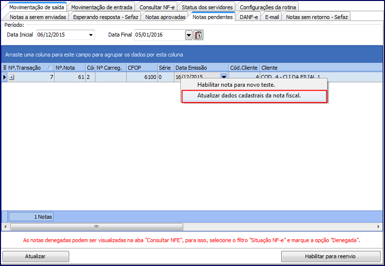Open the Data Emissão cell dropdown arrow

pos(224,77)
